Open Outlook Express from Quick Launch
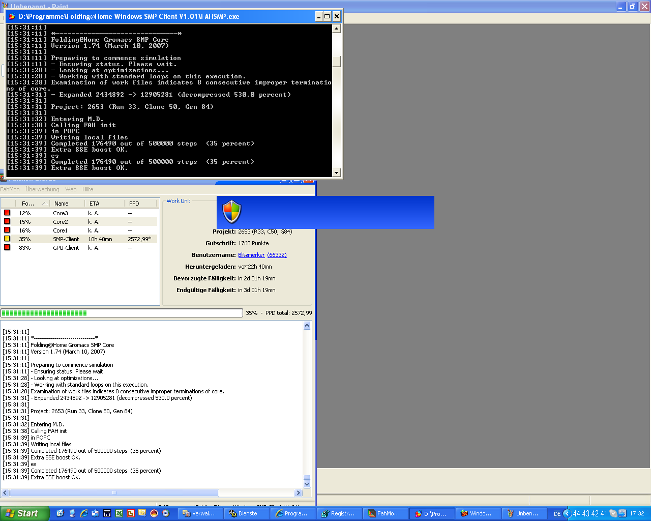 (96, 513)
